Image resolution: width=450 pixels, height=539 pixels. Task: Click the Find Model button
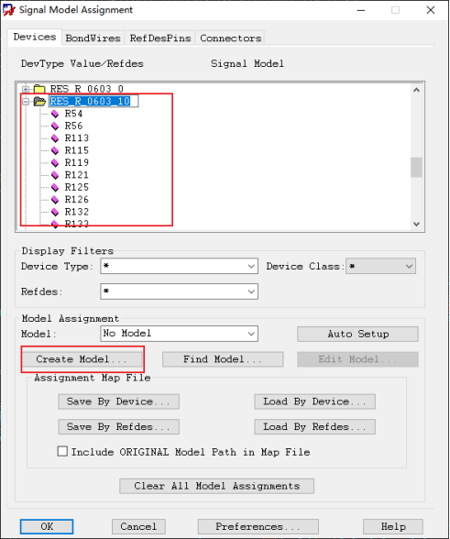[x=223, y=359]
